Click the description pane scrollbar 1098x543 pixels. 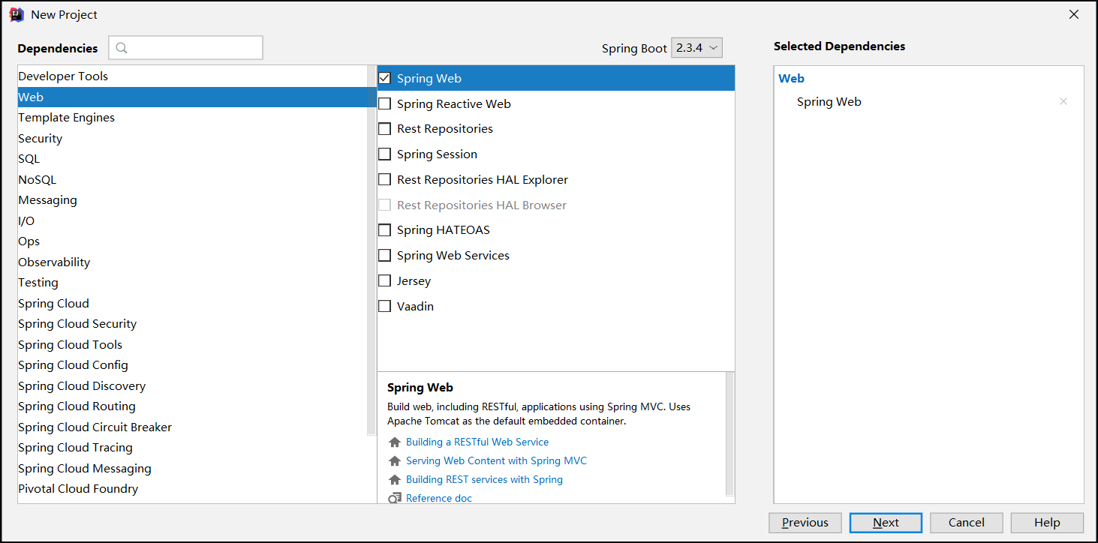point(730,433)
